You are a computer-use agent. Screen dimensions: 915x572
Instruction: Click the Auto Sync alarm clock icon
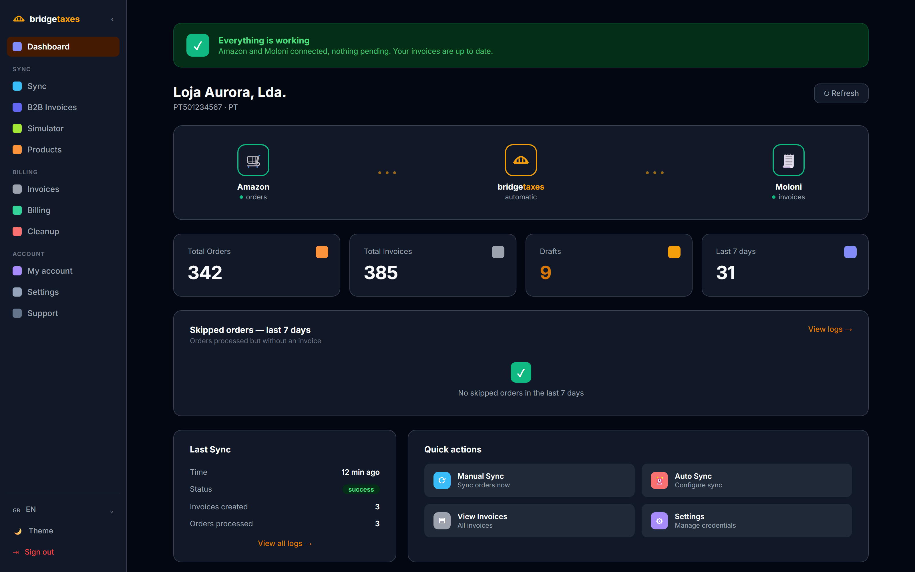pyautogui.click(x=659, y=480)
